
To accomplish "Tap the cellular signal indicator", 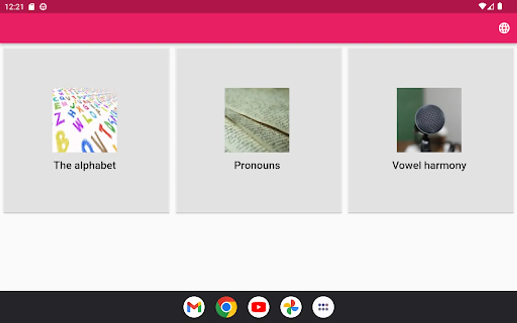I will pos(491,6).
